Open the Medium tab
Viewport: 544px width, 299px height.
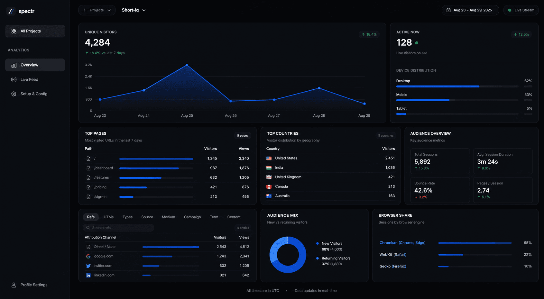click(x=169, y=217)
